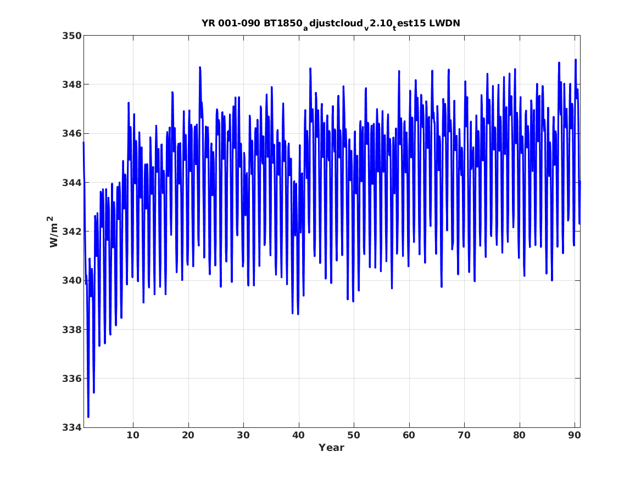Click x-axis tick label 30
This screenshot has height=480, width=641.
tap(243, 435)
